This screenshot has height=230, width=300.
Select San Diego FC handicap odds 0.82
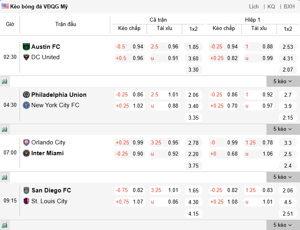point(138,190)
